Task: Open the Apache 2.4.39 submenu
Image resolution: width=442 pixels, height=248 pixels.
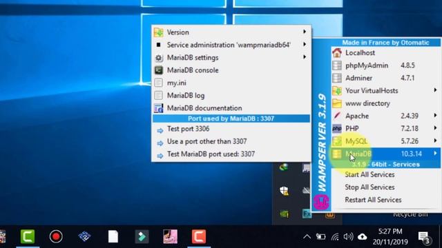Action: click(x=385, y=116)
